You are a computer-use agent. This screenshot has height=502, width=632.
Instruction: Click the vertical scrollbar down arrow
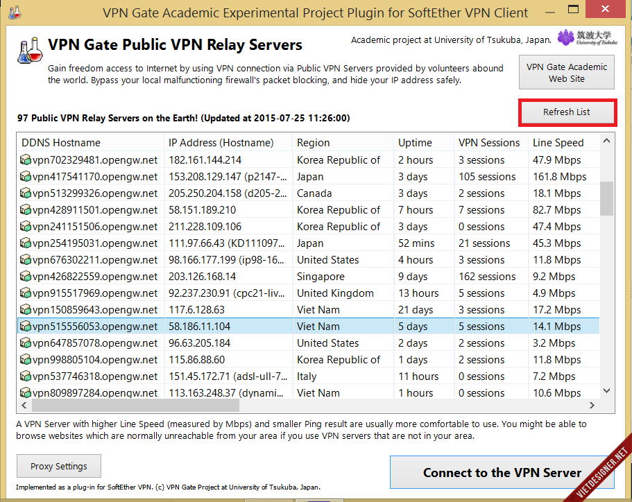pos(606,390)
